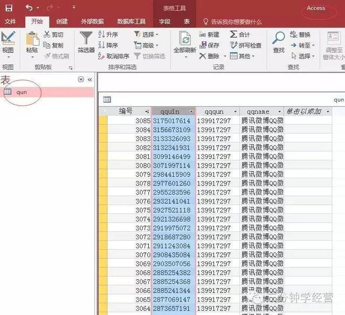Image resolution: width=345 pixels, height=315 pixels.
Task: Click 替换 in find group
Action: [300, 35]
